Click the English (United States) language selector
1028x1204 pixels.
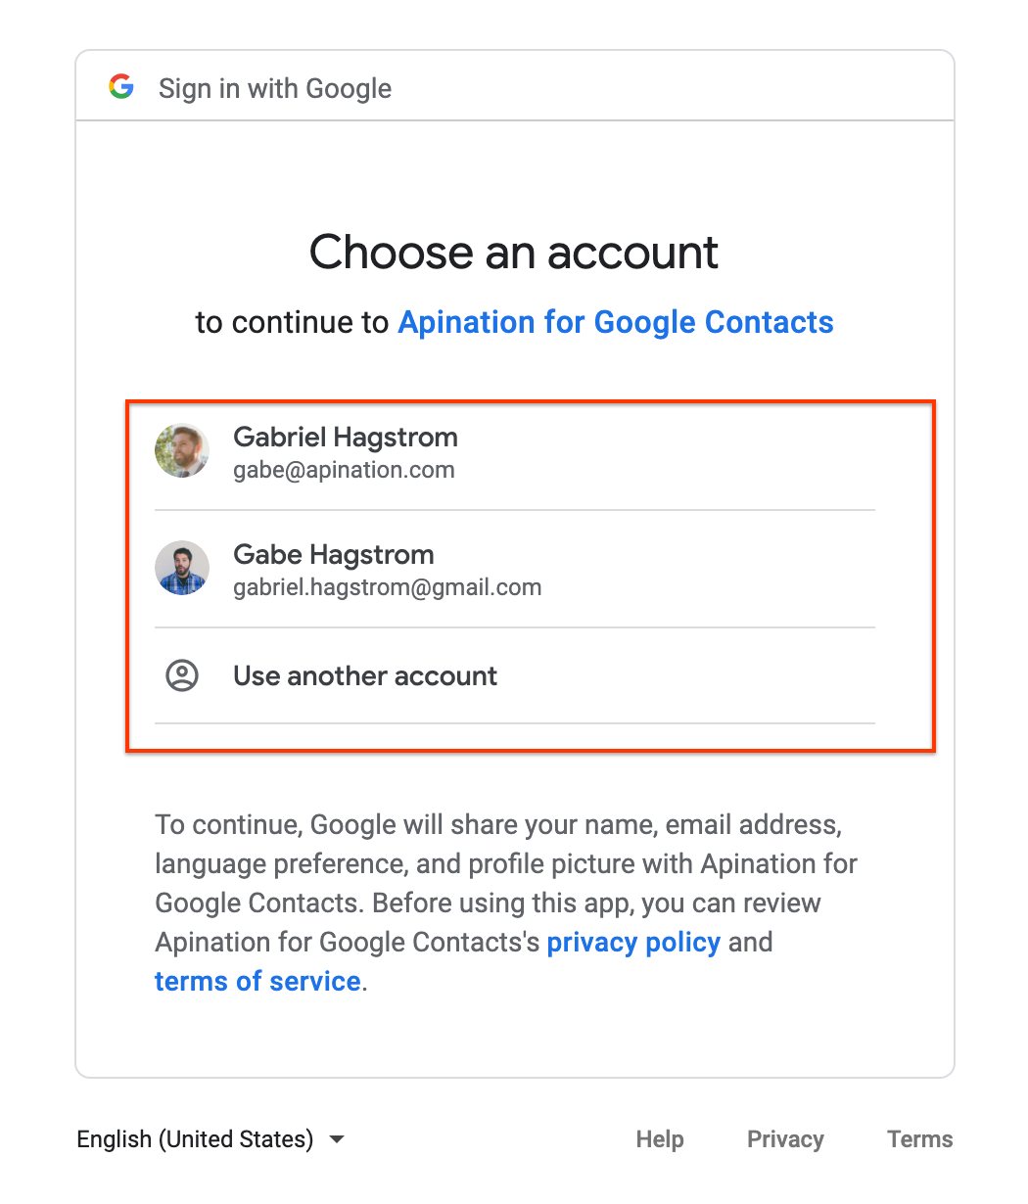point(195,1139)
